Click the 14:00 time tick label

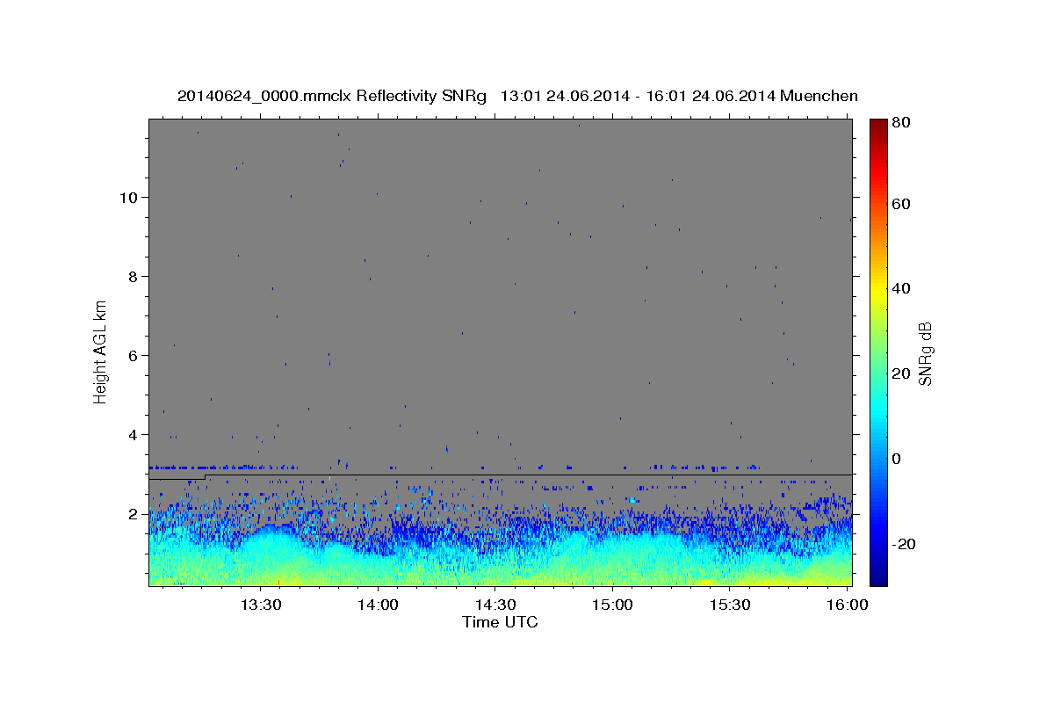[x=378, y=605]
